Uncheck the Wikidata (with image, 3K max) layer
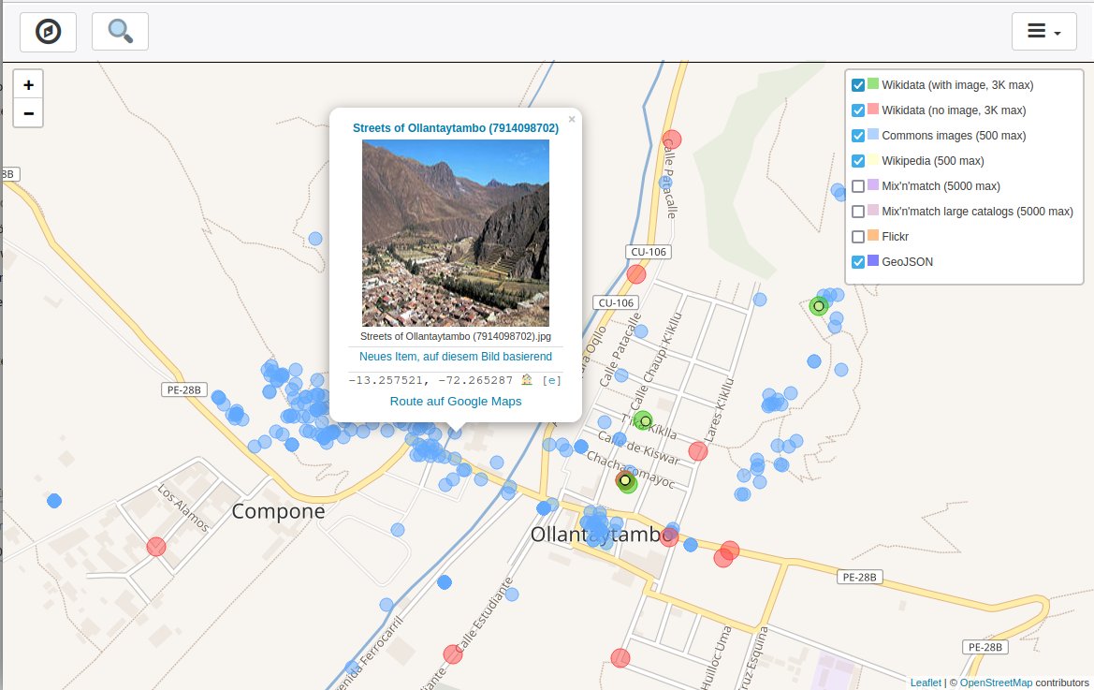The width and height of the screenshot is (1094, 690). (858, 84)
